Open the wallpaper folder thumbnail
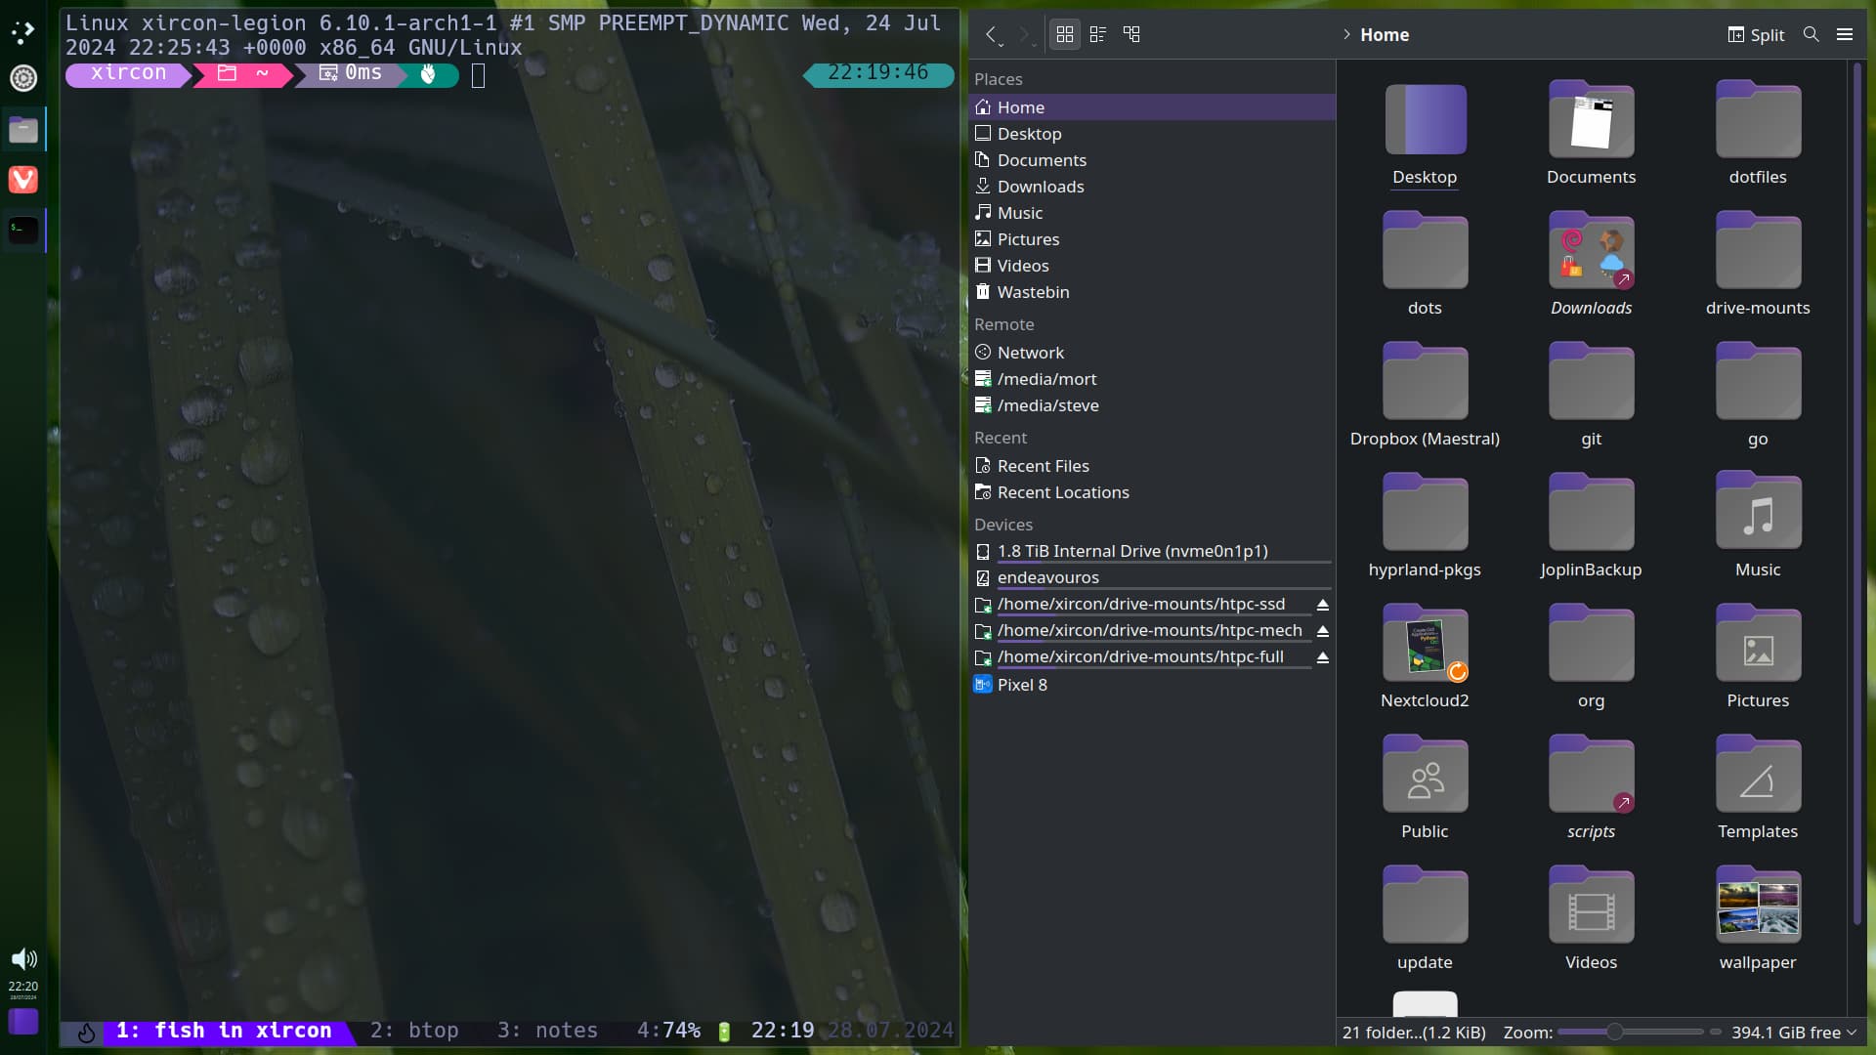The image size is (1876, 1055). click(x=1757, y=907)
